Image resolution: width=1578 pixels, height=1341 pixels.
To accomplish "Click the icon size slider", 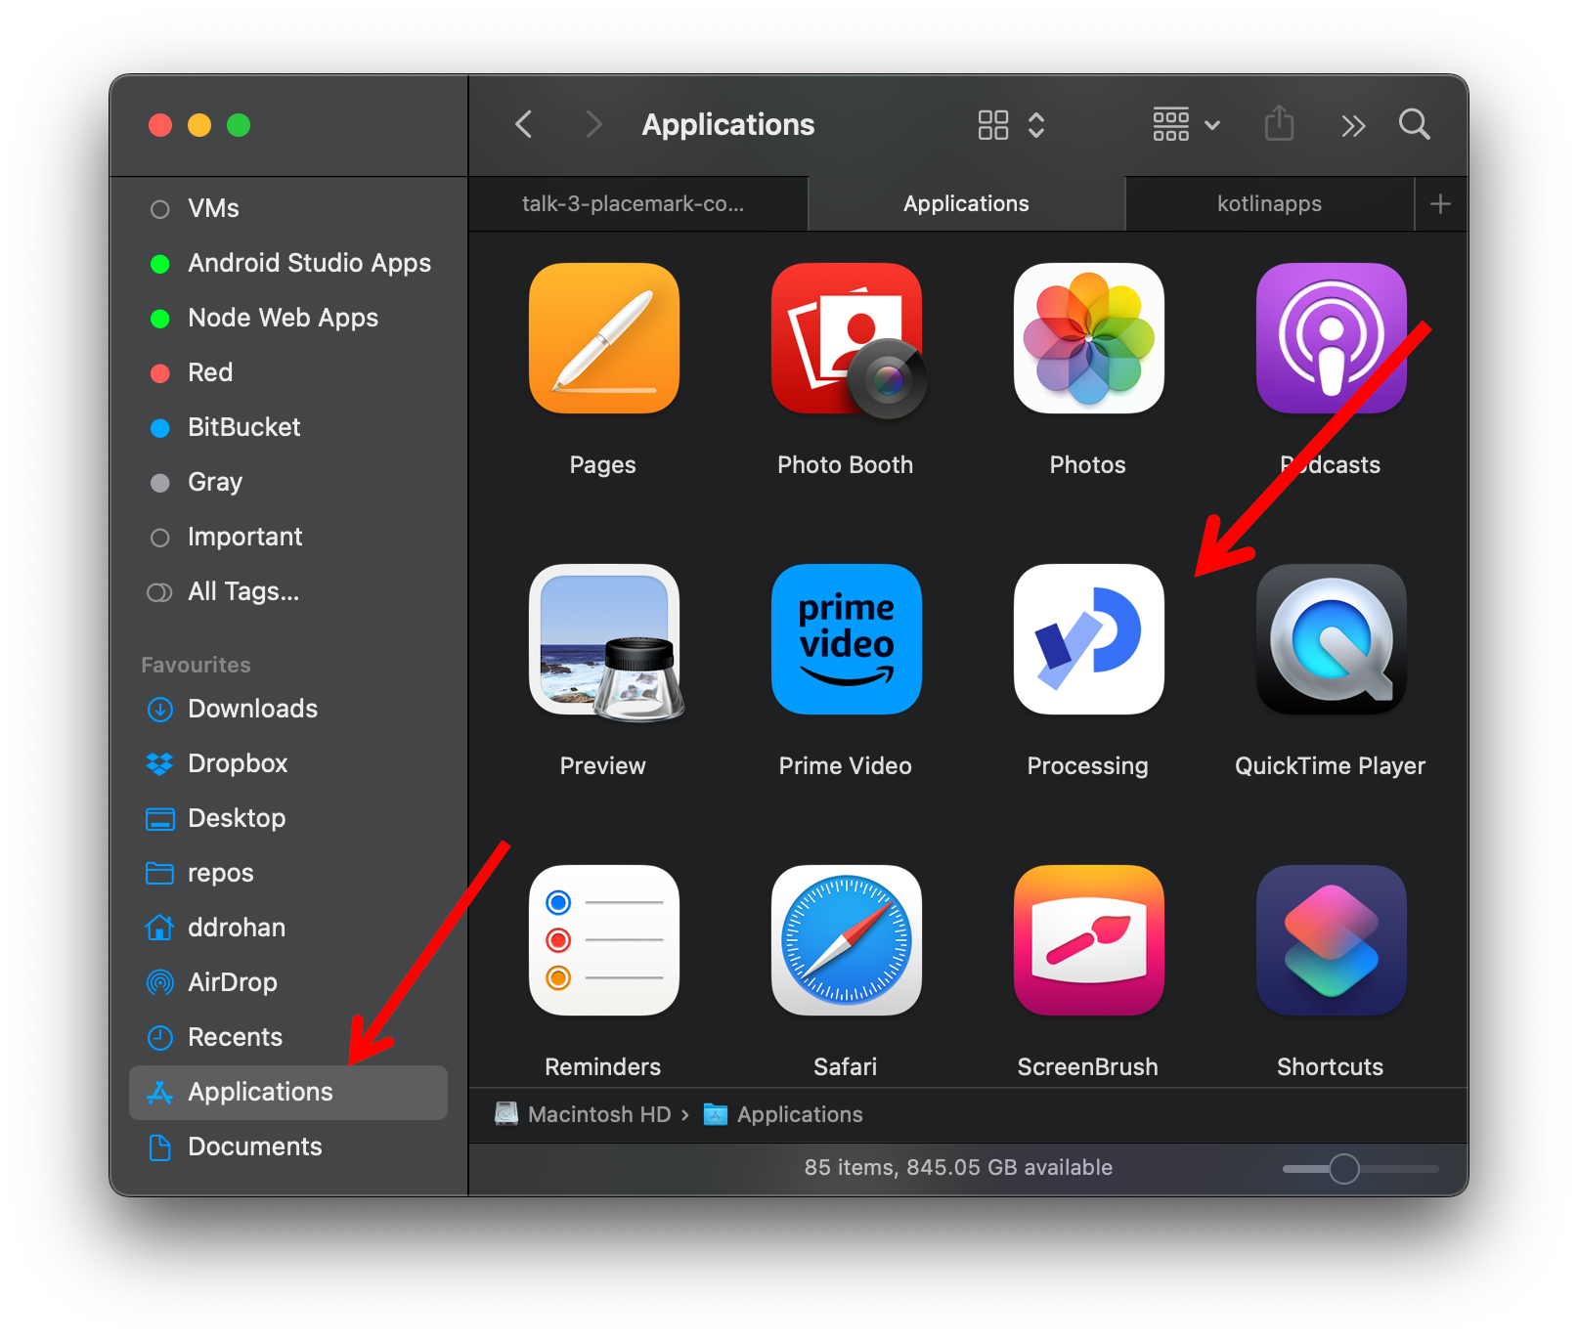I will pos(1344,1168).
